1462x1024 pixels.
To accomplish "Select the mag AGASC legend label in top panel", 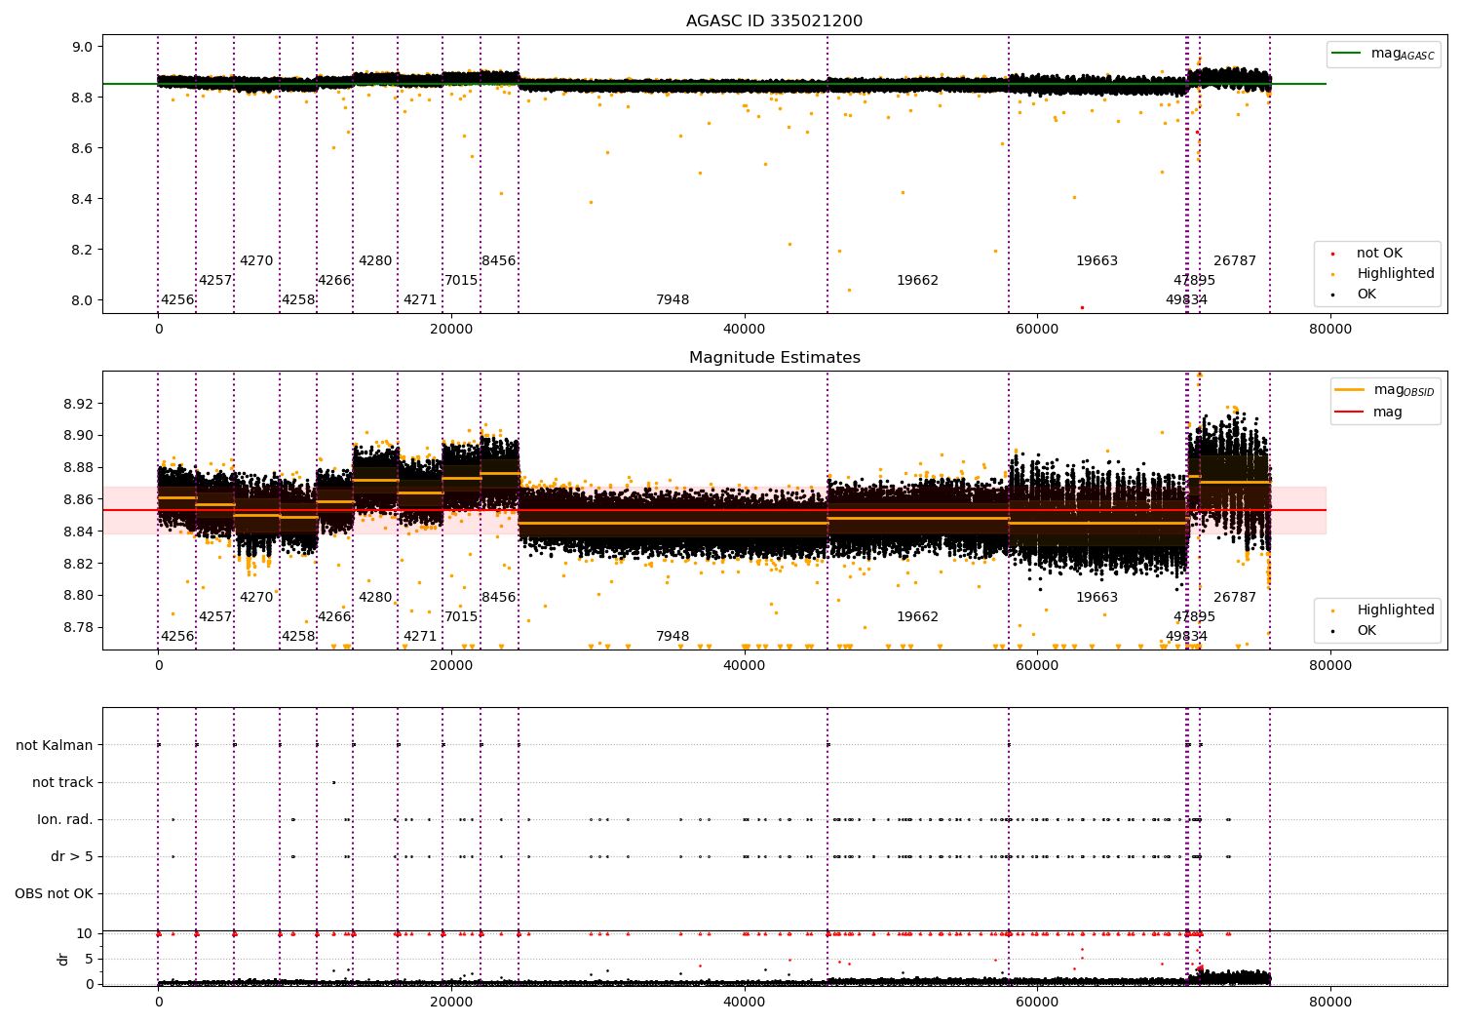I will pos(1403,54).
